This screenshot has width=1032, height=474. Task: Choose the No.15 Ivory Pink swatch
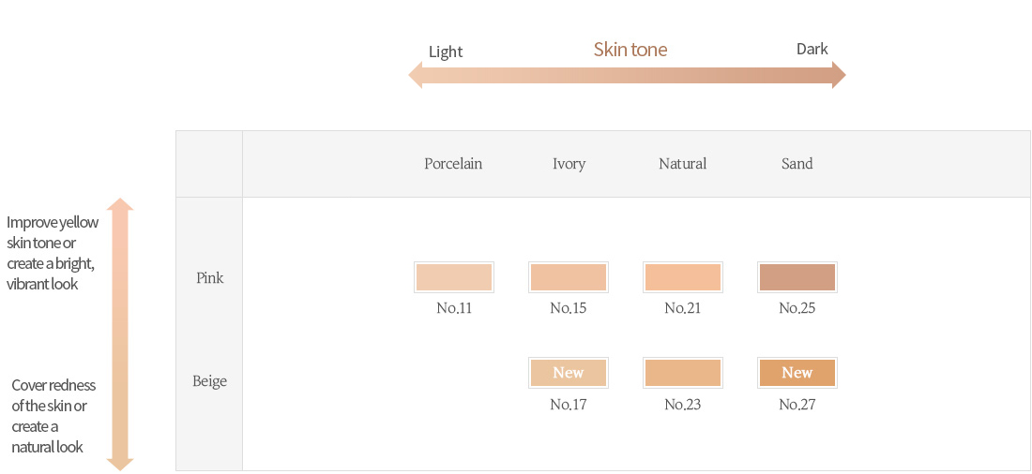click(x=568, y=277)
